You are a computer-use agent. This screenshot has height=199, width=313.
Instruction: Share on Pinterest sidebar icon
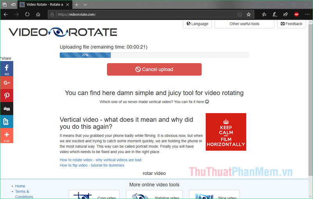(x=7, y=96)
